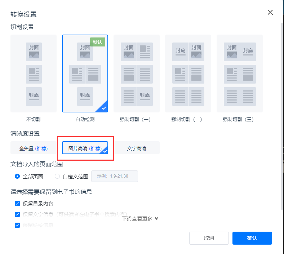Image resolution: width=284 pixels, height=254 pixels.
Task: Switch clarity to 文字高清
Action: [x=137, y=148]
